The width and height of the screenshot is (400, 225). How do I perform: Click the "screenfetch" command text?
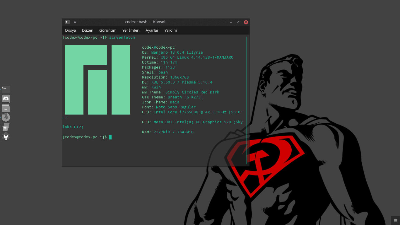coord(122,37)
